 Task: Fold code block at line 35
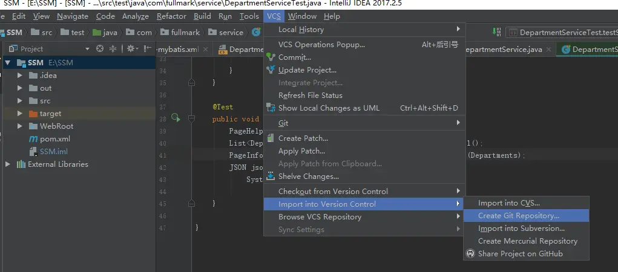click(x=191, y=83)
